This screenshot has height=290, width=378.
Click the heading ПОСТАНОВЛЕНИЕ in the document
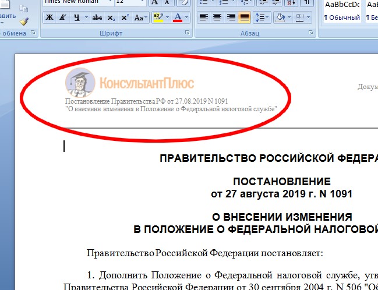pyautogui.click(x=281, y=181)
